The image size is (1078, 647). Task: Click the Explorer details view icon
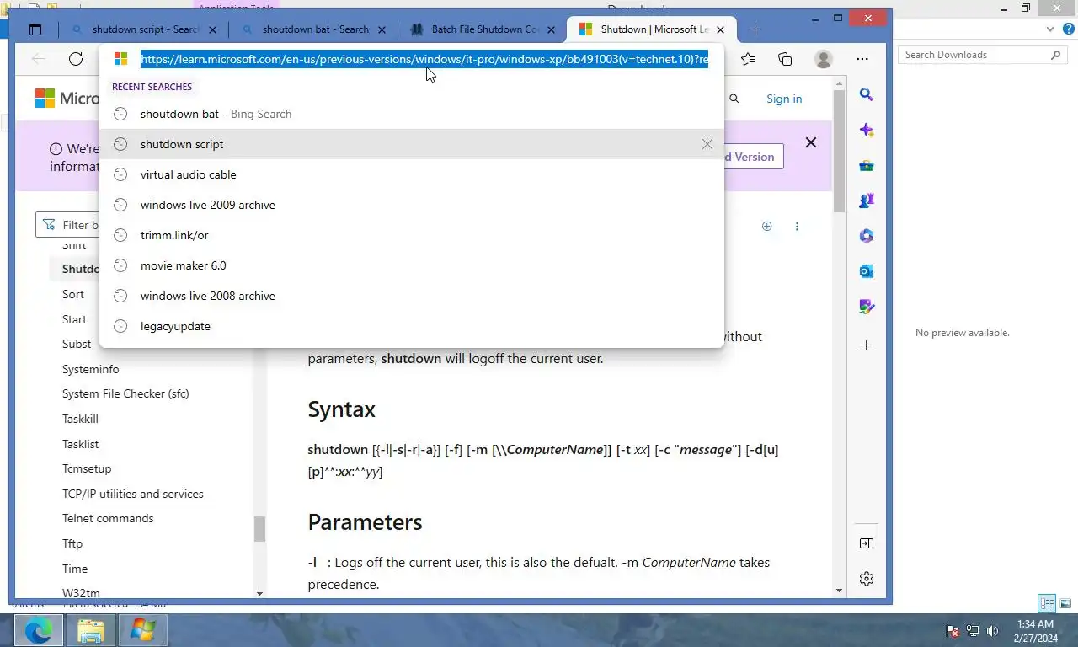(1047, 603)
